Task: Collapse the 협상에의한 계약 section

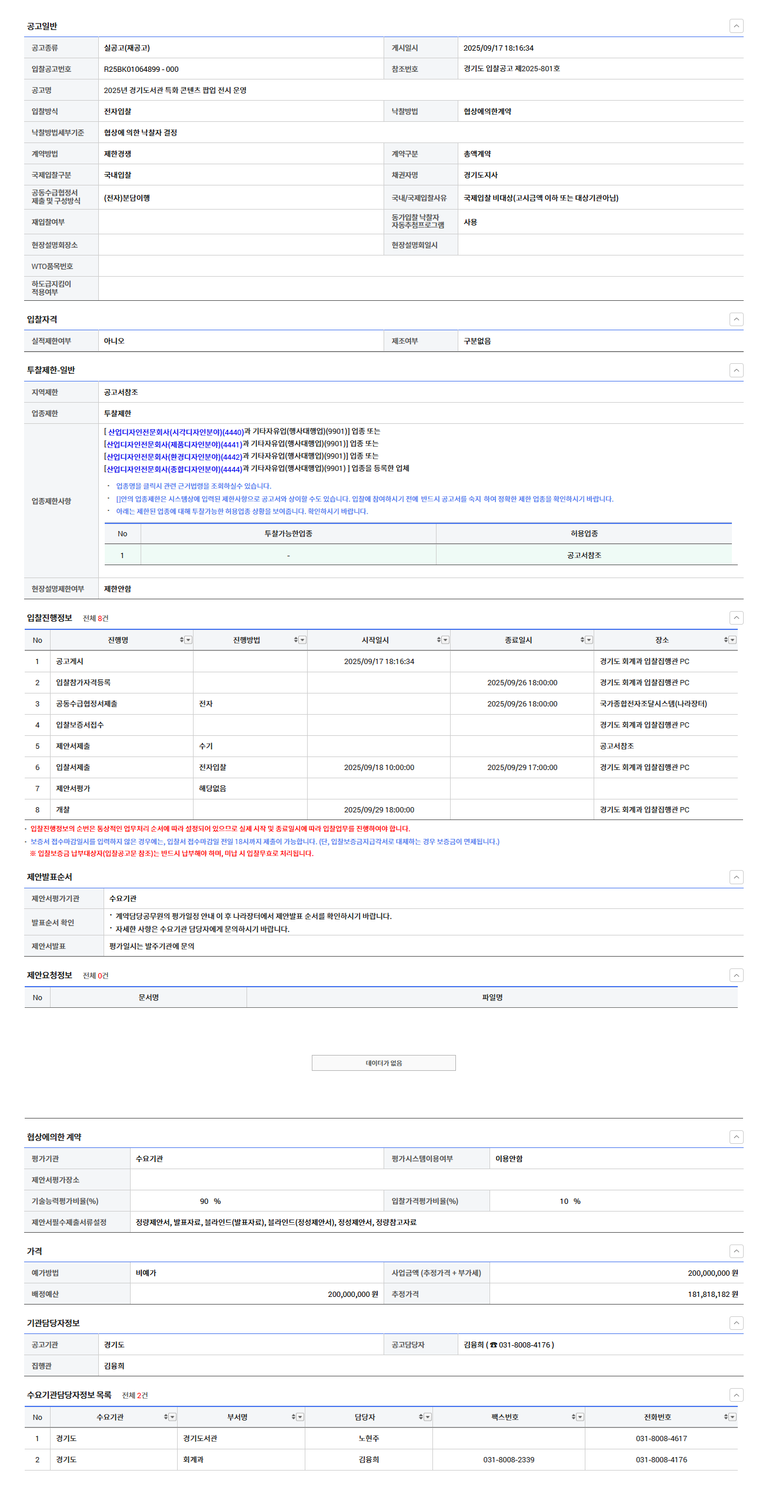Action: coord(736,1137)
